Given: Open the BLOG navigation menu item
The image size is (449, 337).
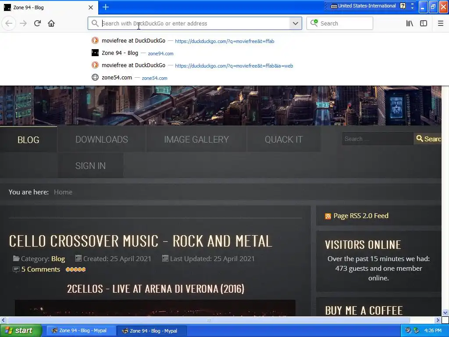Looking at the screenshot, I should coord(29,140).
